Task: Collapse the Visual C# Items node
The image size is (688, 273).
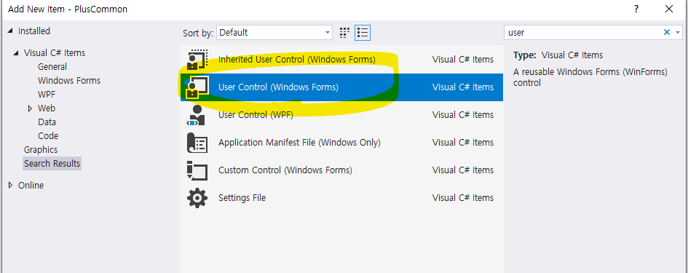Action: pos(16,53)
